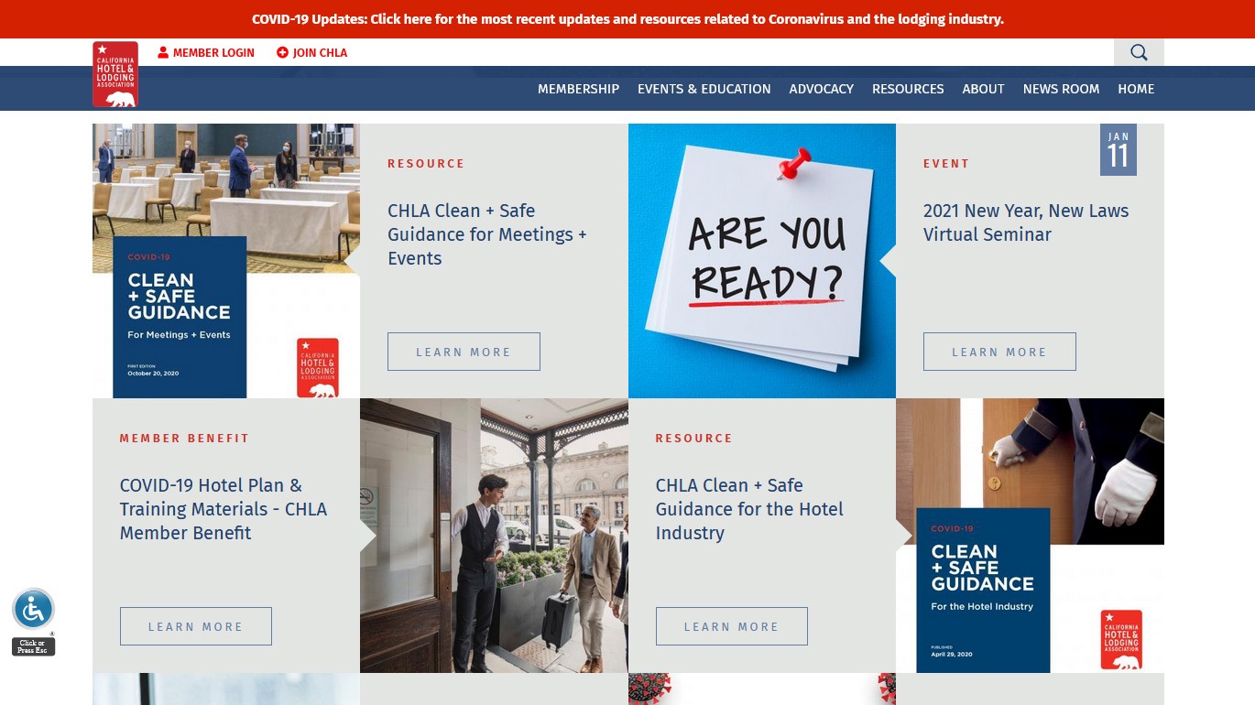Open the Are You Ready sticky note image
This screenshot has height=705, width=1255.
tap(762, 261)
